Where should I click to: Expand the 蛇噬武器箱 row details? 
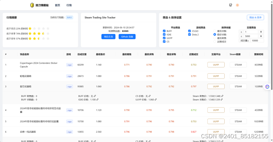[x=135, y=76]
